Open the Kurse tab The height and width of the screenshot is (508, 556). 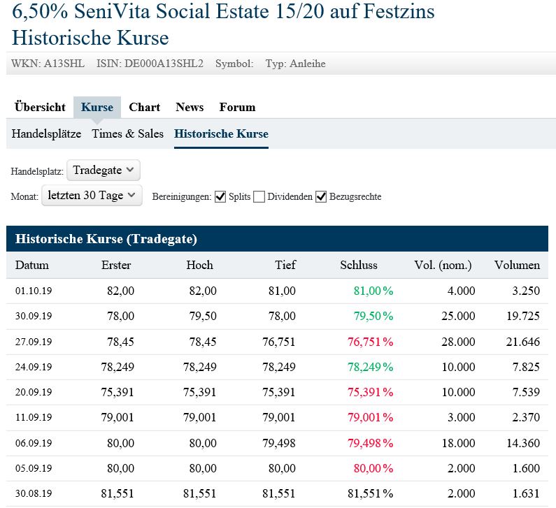(x=97, y=107)
